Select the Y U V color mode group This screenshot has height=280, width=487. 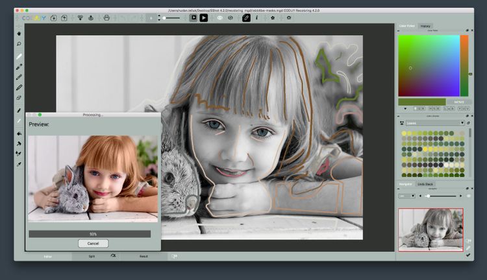[464, 108]
